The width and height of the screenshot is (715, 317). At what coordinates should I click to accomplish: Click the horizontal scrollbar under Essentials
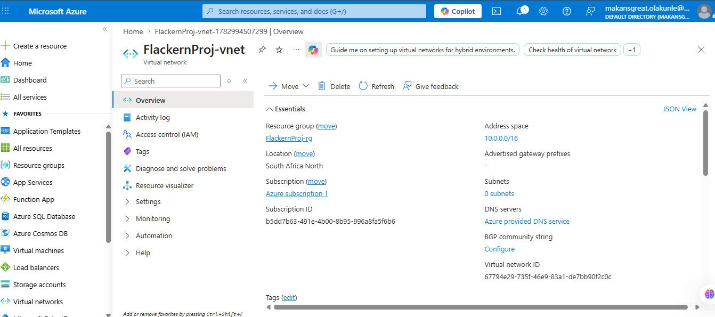(481, 307)
